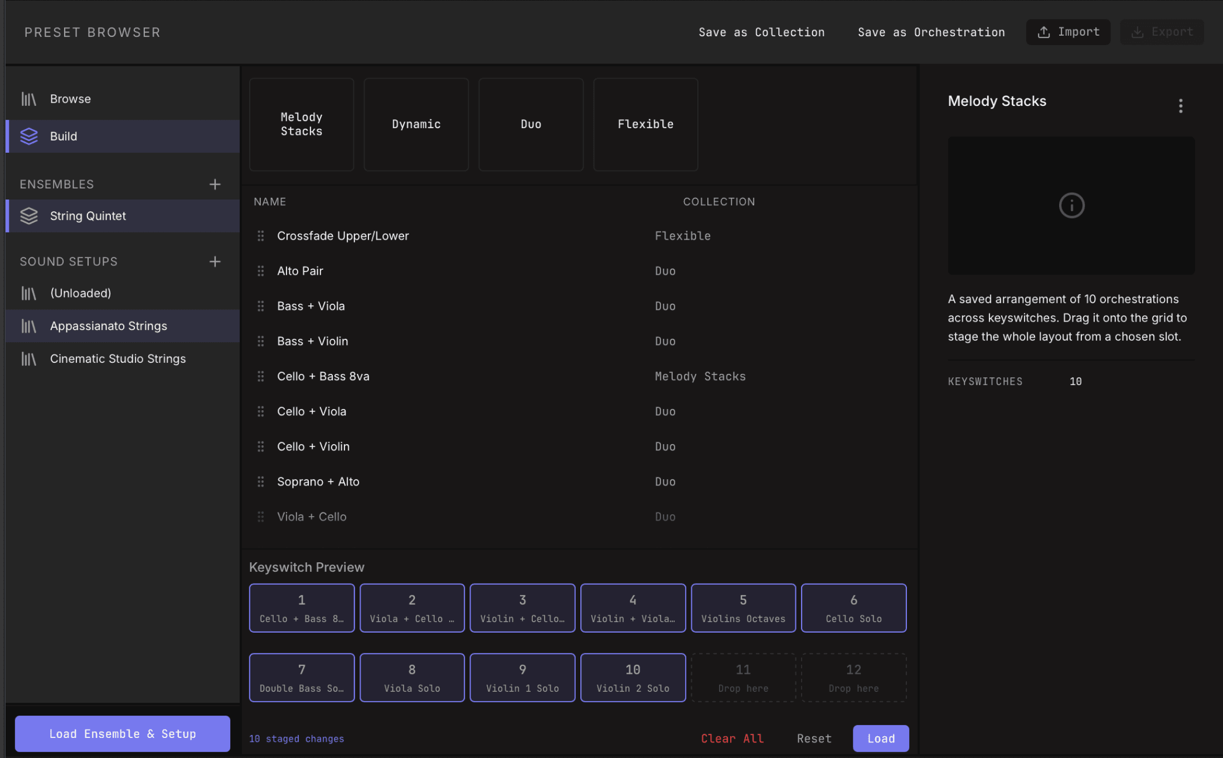
Task: Grab the drag handle for Bass + Violin
Action: pyautogui.click(x=260, y=341)
